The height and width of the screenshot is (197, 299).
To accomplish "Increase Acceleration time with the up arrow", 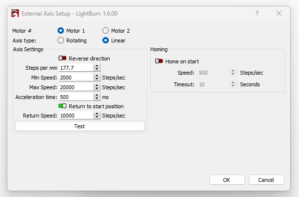I will (97, 95).
